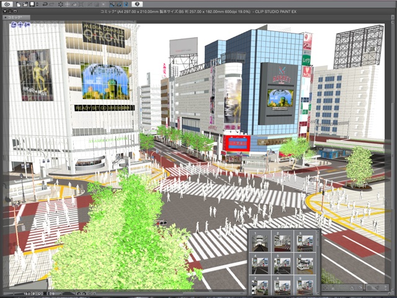Open the CLIP STUDIO launcher icon

7,4
